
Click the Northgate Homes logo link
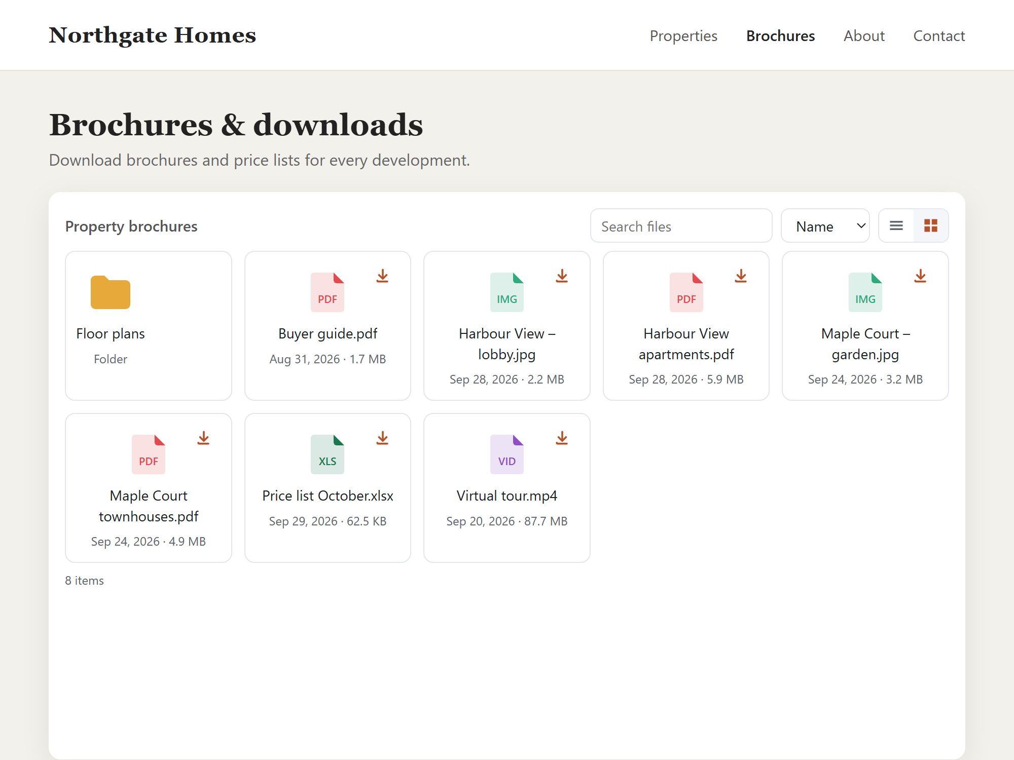(x=153, y=35)
